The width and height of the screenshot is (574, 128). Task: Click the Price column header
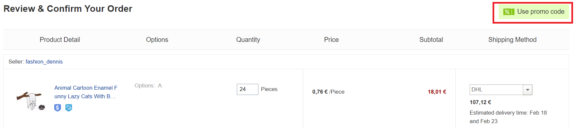tap(331, 40)
